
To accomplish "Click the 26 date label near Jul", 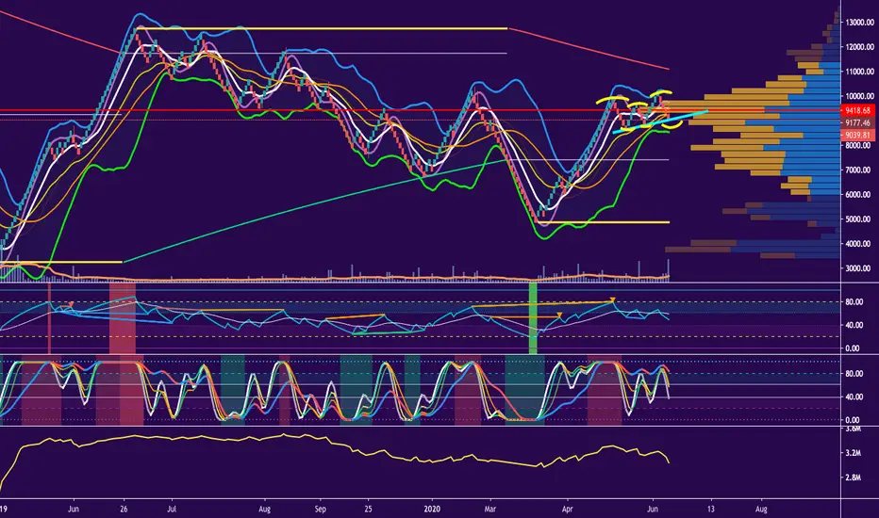I will coord(124,510).
